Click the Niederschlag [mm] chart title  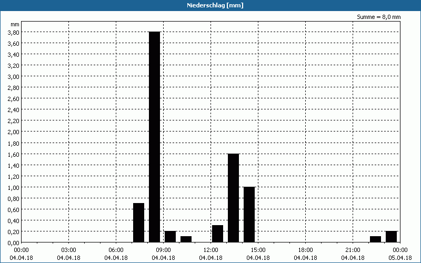pyautogui.click(x=215, y=5)
